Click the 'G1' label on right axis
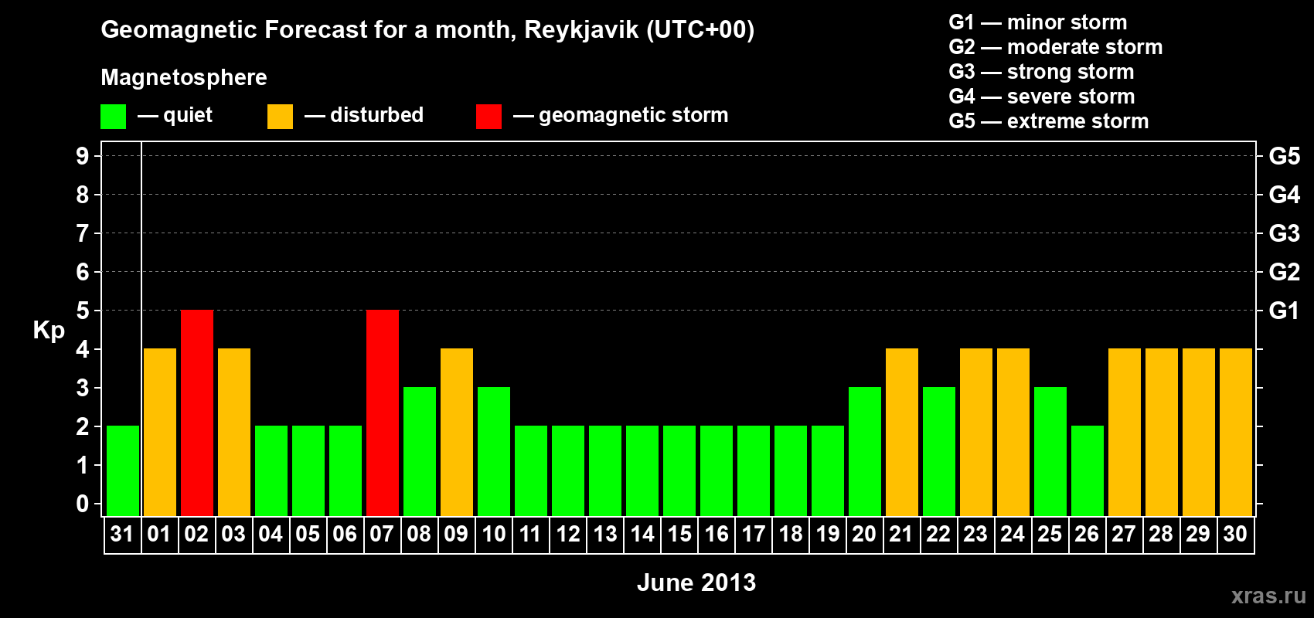 (x=1285, y=311)
